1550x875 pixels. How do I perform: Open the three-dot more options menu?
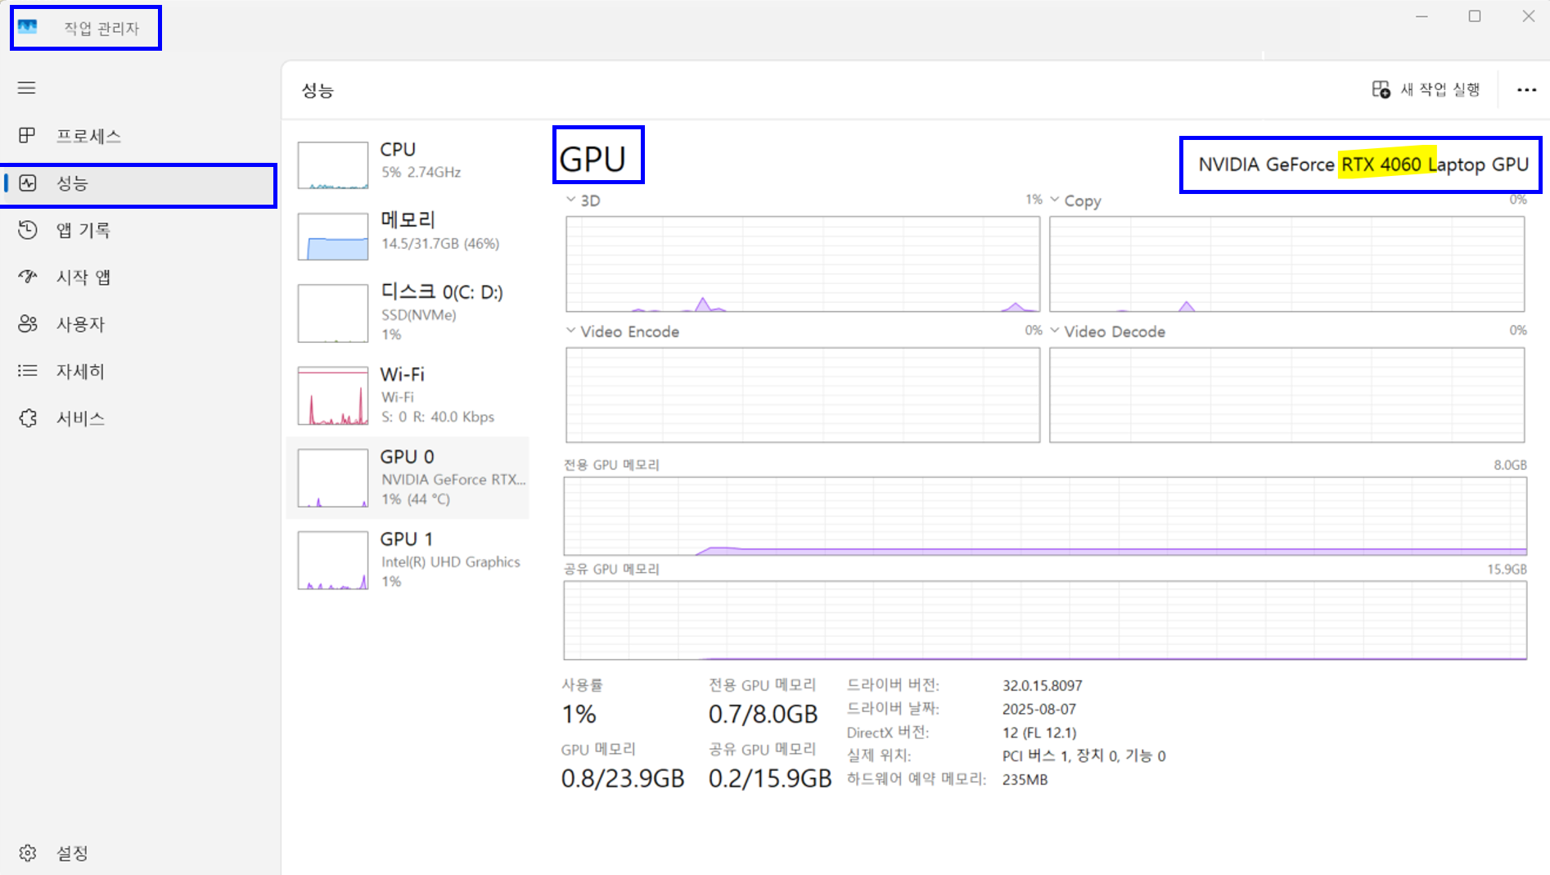coord(1526,90)
